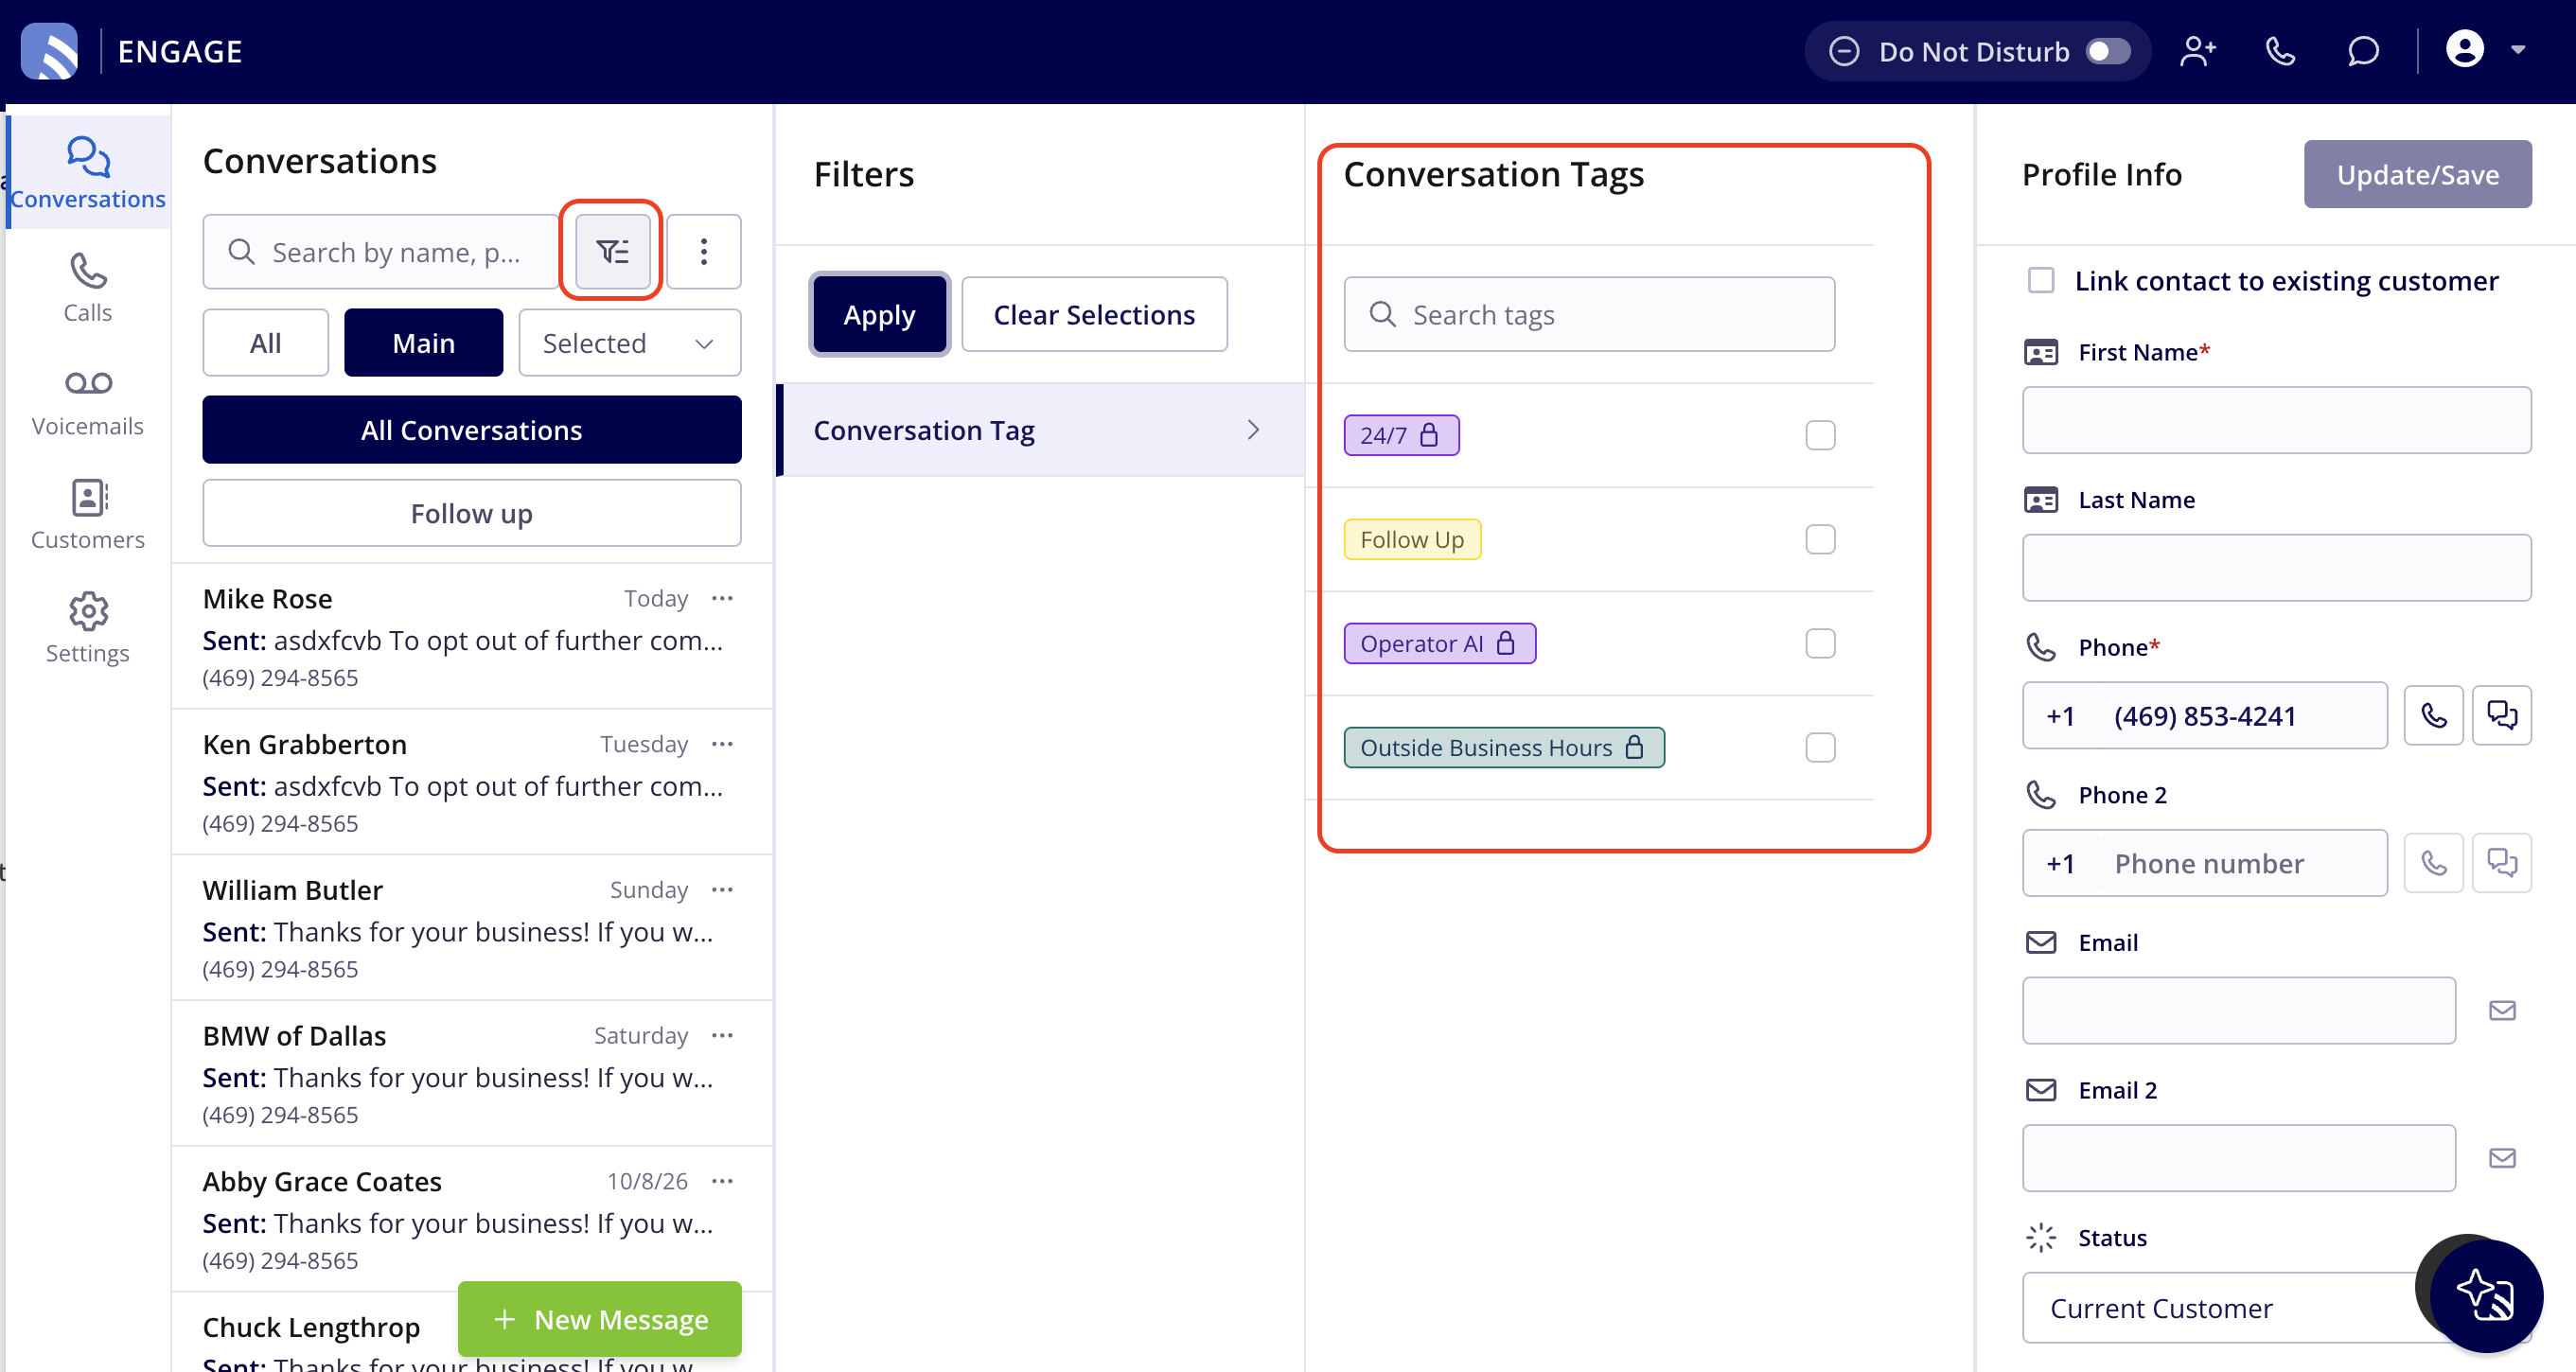2576x1372 pixels.
Task: Select the Main tab
Action: (x=423, y=343)
